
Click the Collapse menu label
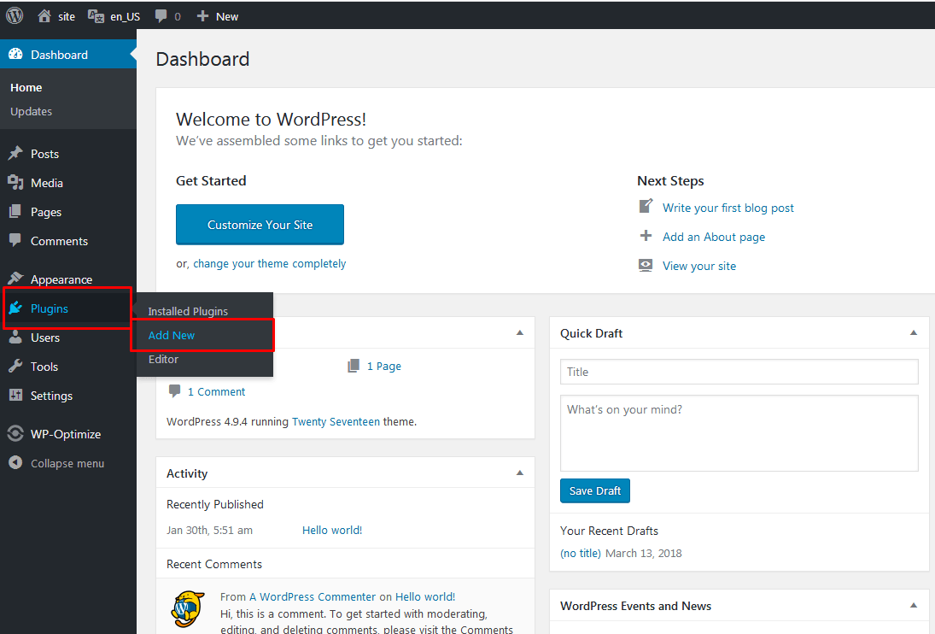[67, 463]
